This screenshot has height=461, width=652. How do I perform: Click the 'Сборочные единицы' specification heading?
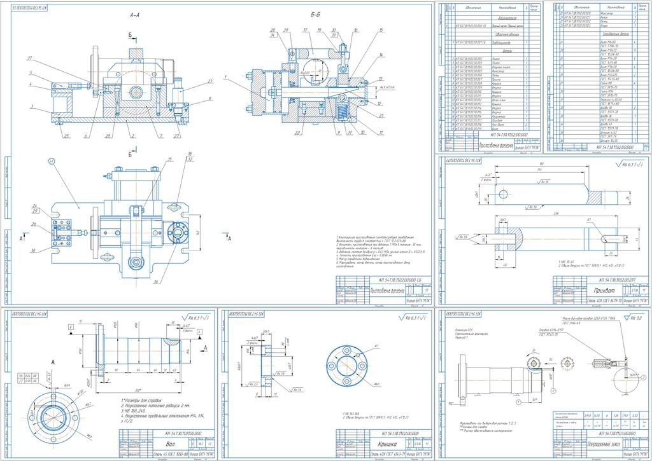click(x=507, y=34)
